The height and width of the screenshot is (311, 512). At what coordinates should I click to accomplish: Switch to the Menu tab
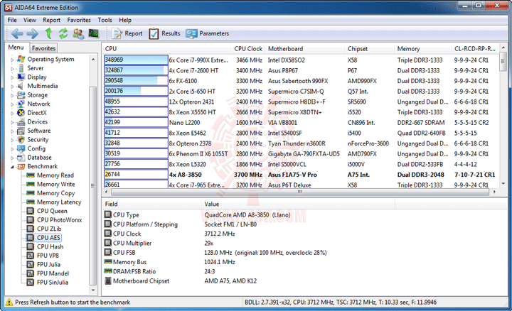16,48
